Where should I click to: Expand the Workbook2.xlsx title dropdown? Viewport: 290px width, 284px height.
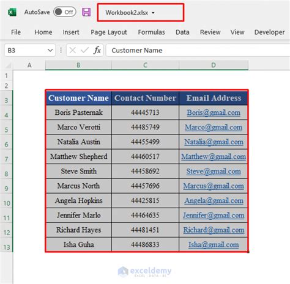(153, 13)
